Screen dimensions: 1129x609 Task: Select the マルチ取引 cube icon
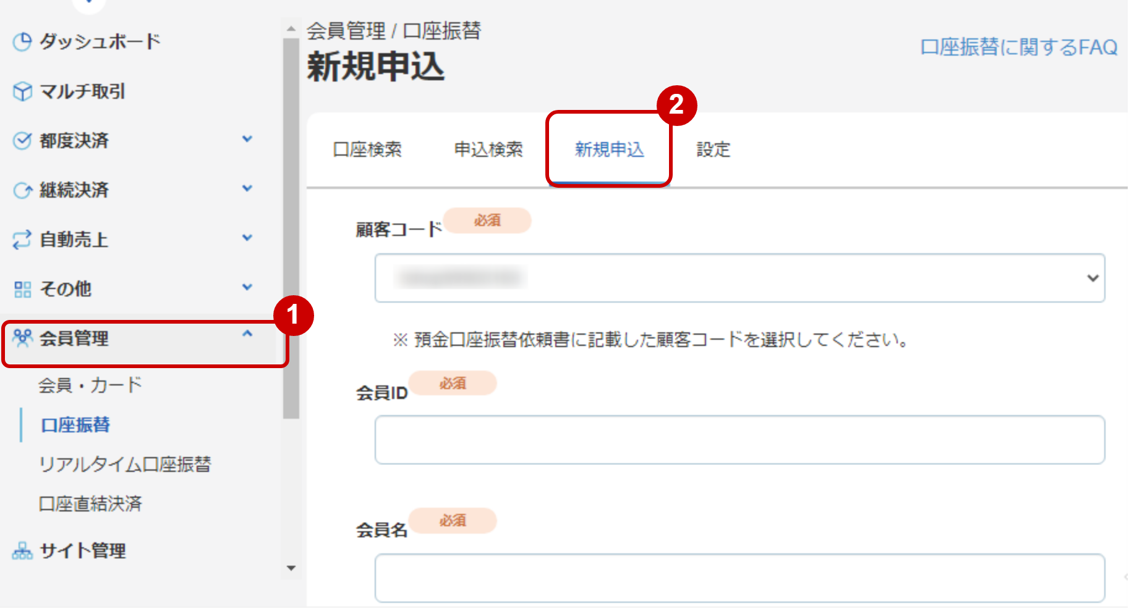pyautogui.click(x=22, y=91)
